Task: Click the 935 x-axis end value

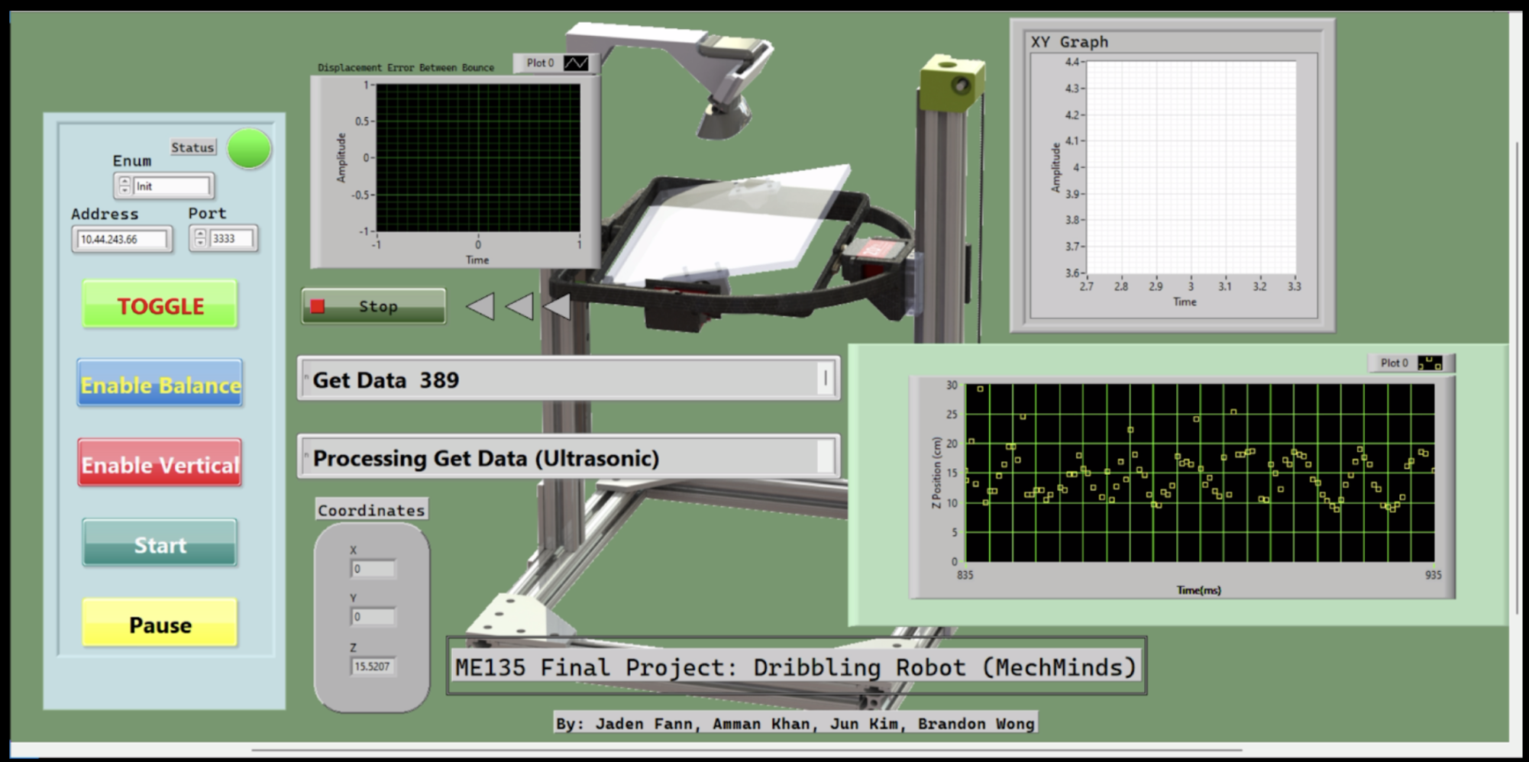Action: pos(1433,575)
